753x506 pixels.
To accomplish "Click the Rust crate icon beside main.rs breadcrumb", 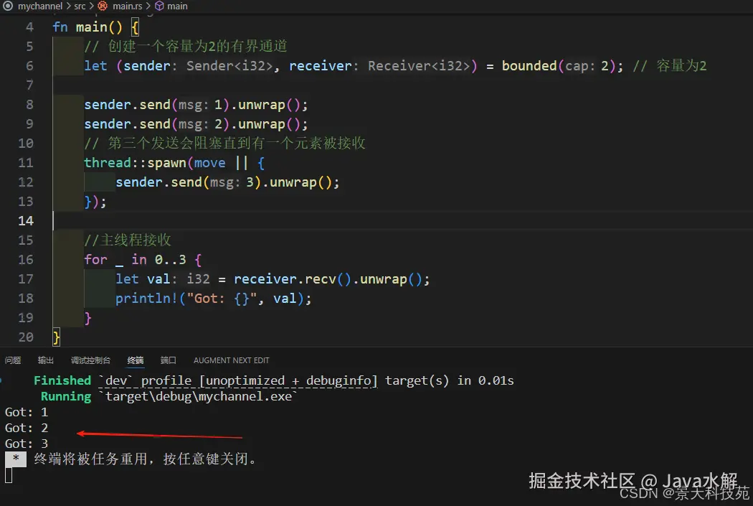I will click(x=102, y=6).
